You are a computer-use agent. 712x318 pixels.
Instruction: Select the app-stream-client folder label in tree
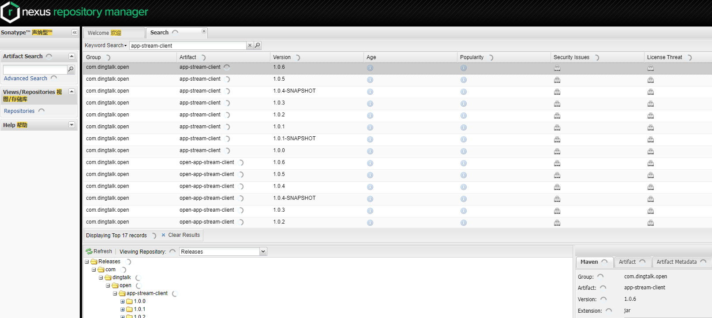click(147, 293)
